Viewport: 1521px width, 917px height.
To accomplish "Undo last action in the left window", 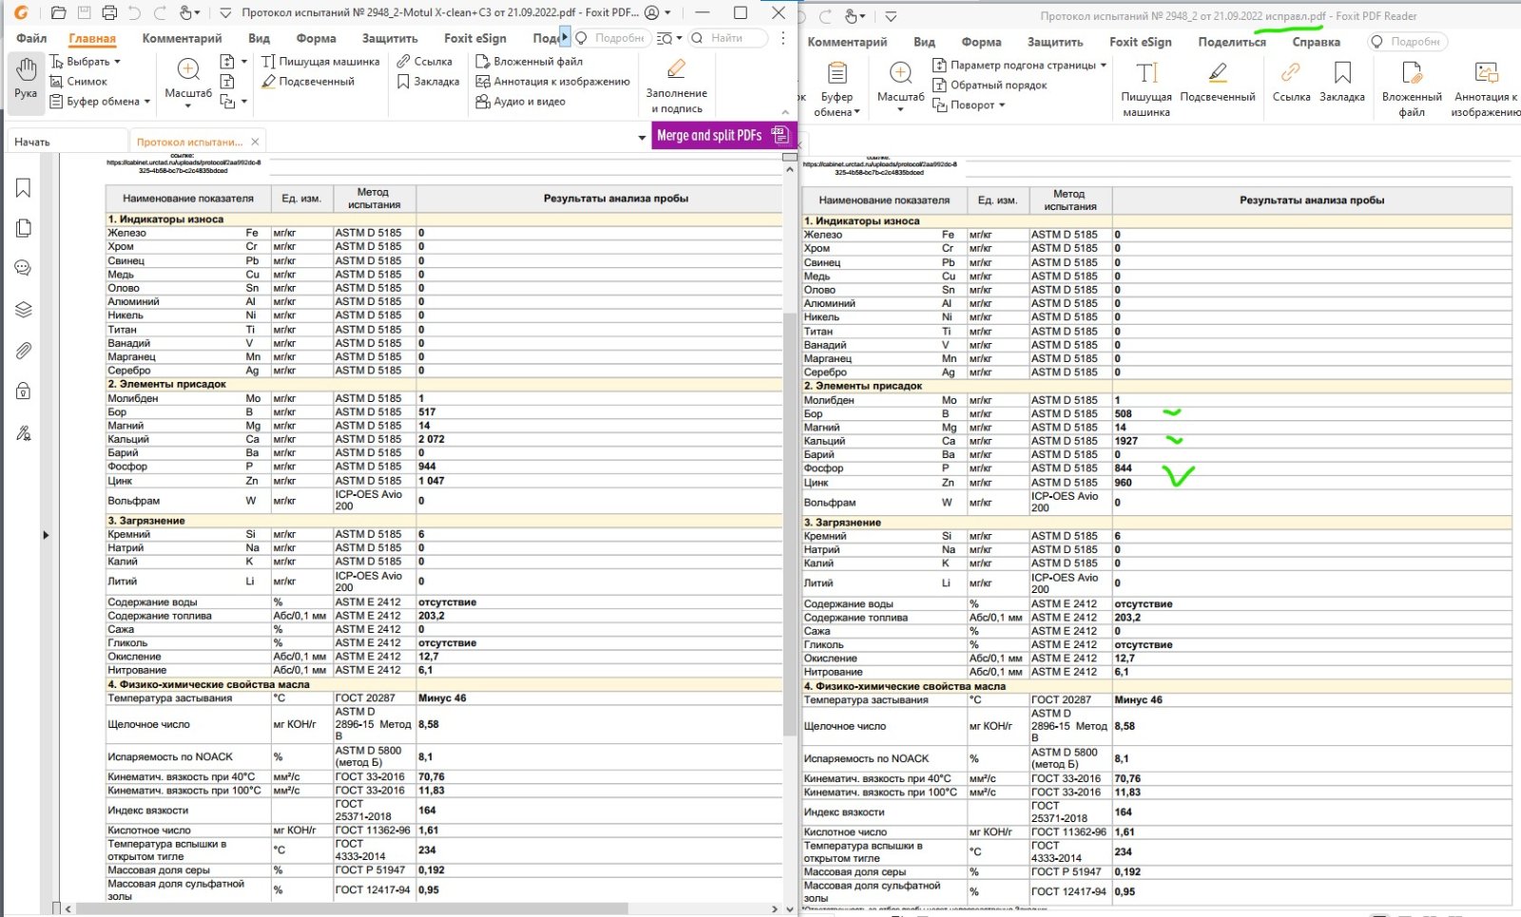I will click(x=135, y=13).
